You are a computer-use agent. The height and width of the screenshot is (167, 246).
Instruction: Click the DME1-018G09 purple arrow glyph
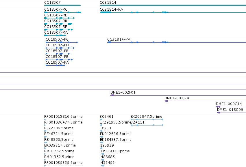219,113
